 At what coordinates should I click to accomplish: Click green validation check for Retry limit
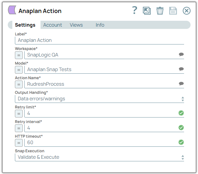pyautogui.click(x=181, y=113)
